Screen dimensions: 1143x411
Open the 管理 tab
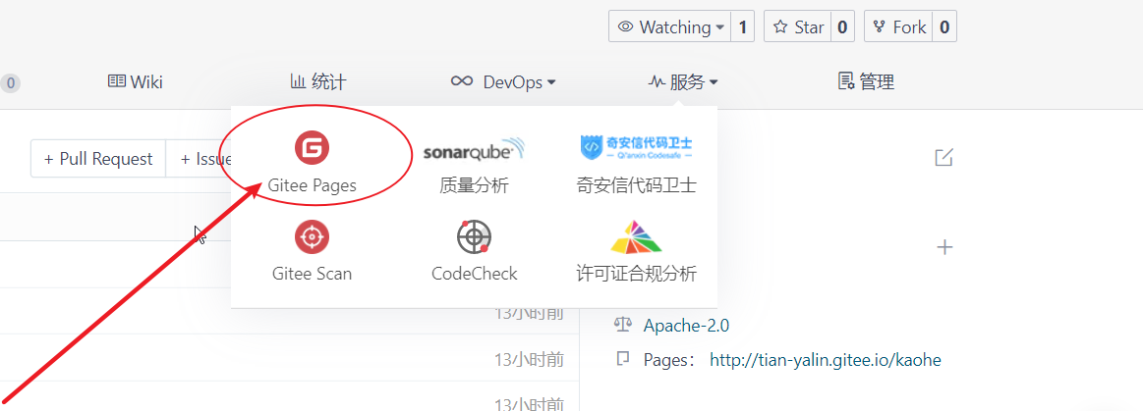[867, 81]
